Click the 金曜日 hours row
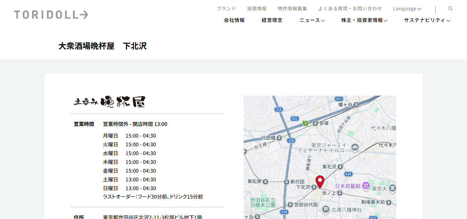Viewport: 467px width, 219px height. (130, 171)
